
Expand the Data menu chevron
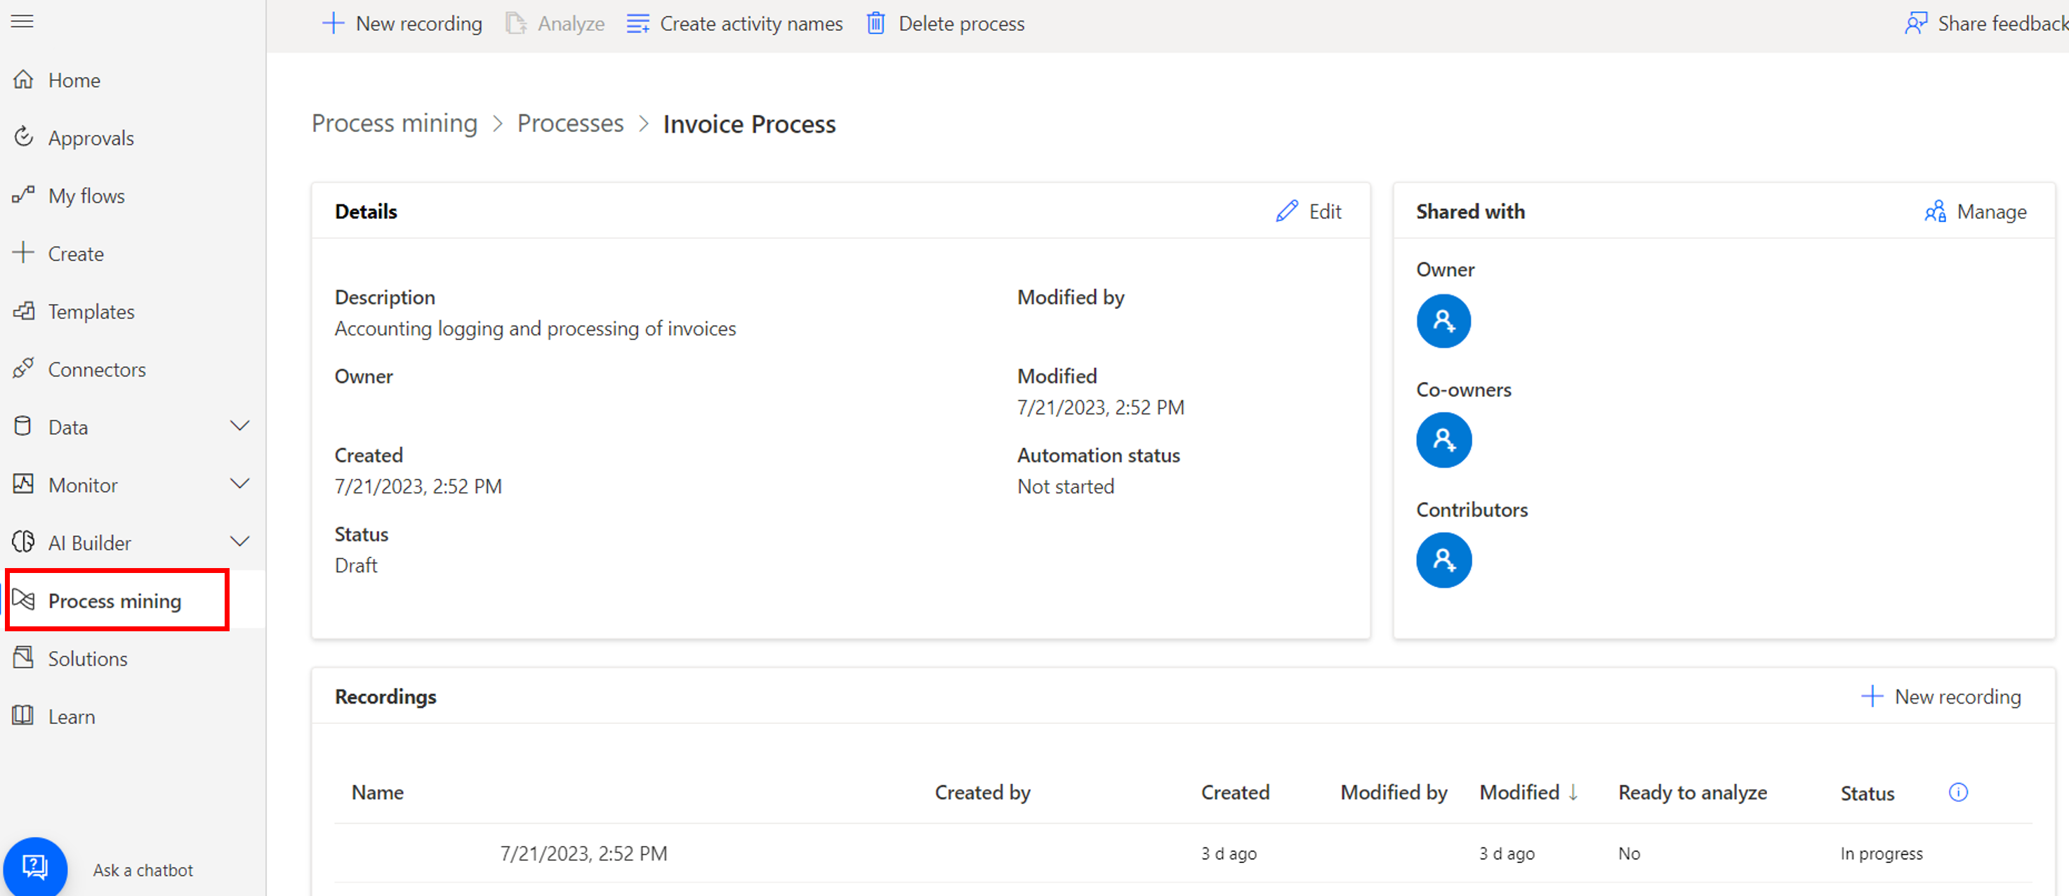coord(239,426)
